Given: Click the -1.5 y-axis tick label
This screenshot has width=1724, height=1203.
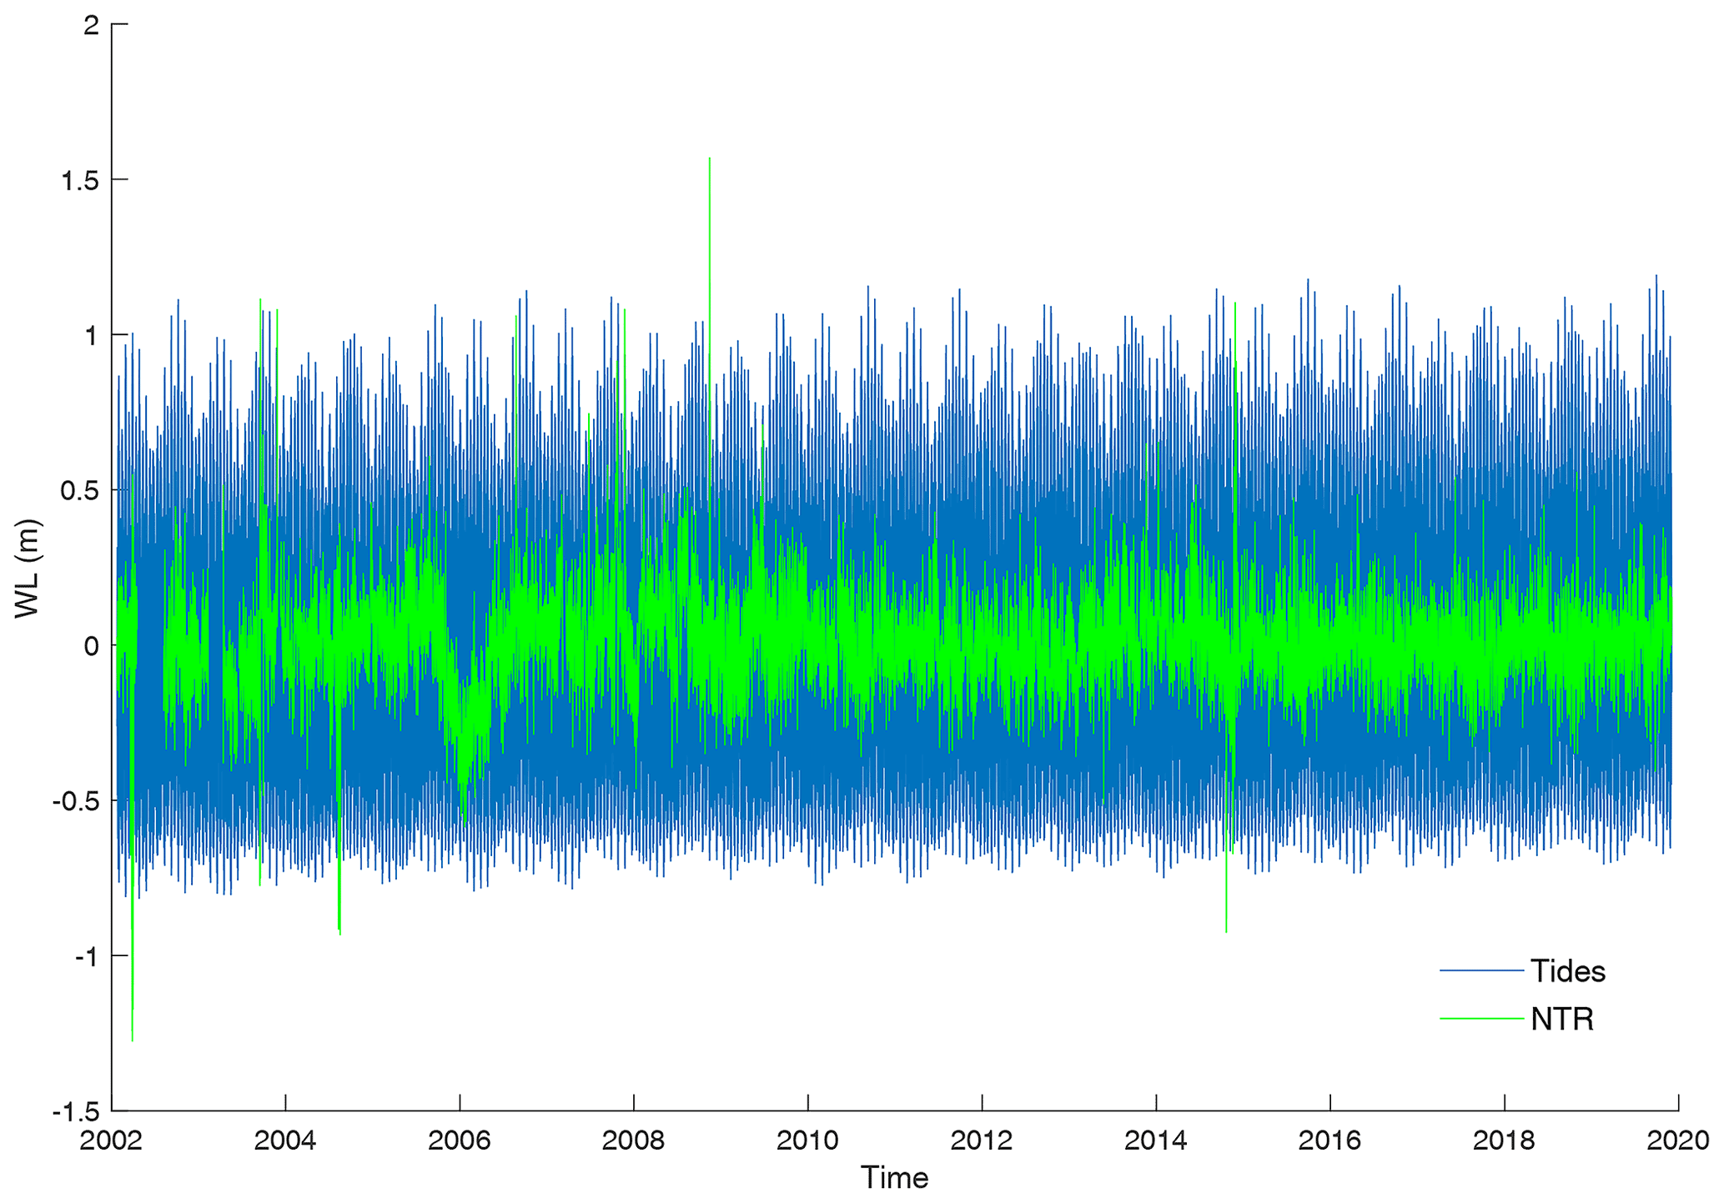Looking at the screenshot, I should pyautogui.click(x=76, y=1111).
